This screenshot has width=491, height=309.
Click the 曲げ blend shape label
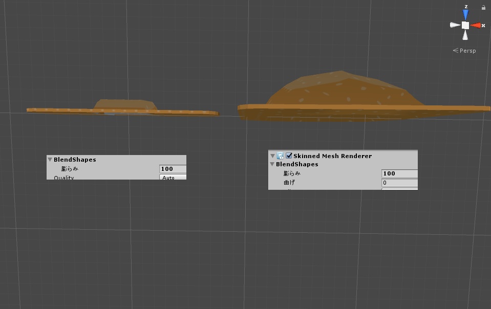[289, 183]
